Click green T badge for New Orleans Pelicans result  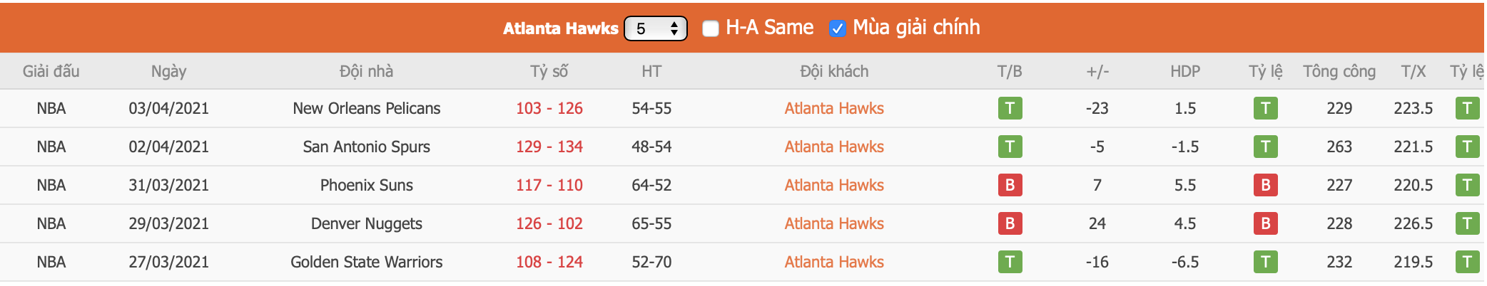1010,108
